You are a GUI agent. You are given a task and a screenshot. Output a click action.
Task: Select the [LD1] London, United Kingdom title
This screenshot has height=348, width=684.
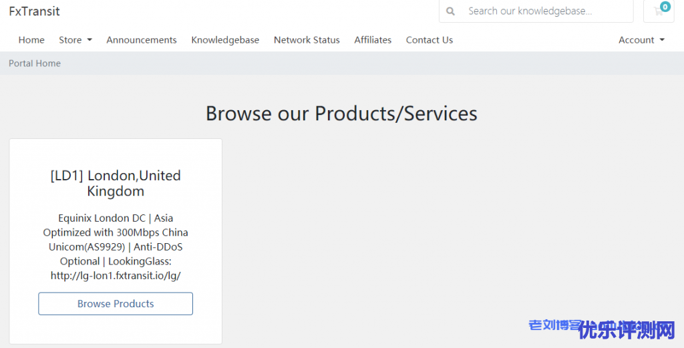click(x=116, y=183)
